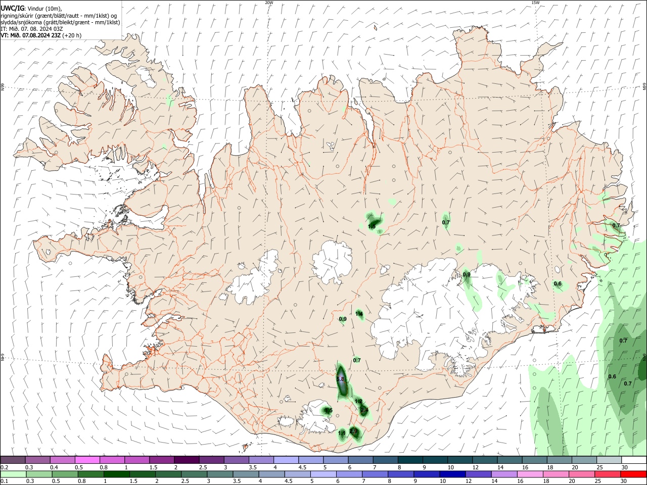Image resolution: width=647 pixels, height=485 pixels.
Task: Select the '30' label in the lower legend row
Action: tap(625, 481)
